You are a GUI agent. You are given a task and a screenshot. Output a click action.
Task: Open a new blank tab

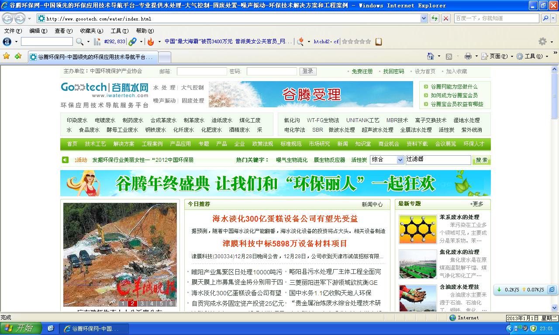click(x=164, y=57)
